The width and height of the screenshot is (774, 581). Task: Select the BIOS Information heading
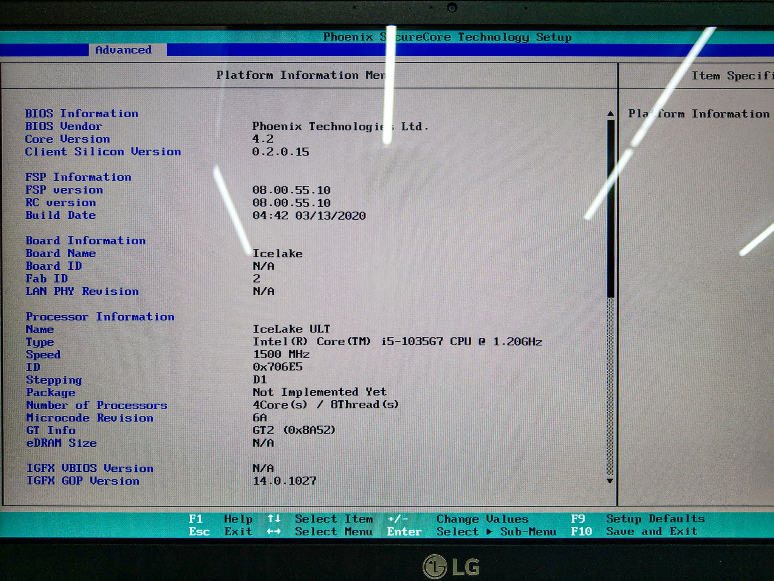coord(82,113)
